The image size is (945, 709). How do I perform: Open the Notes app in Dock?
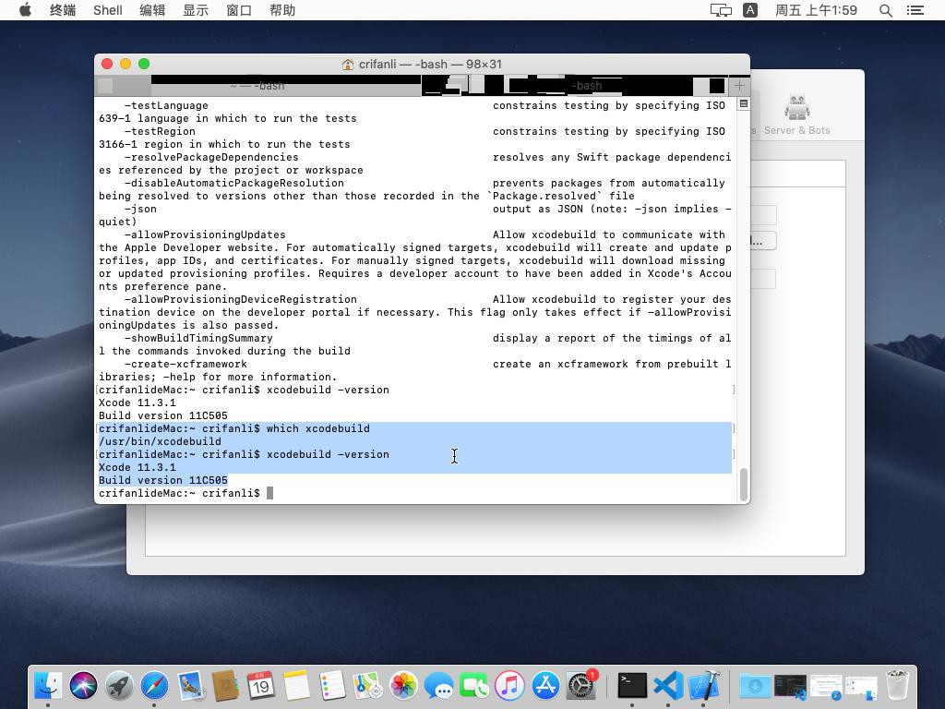click(296, 686)
